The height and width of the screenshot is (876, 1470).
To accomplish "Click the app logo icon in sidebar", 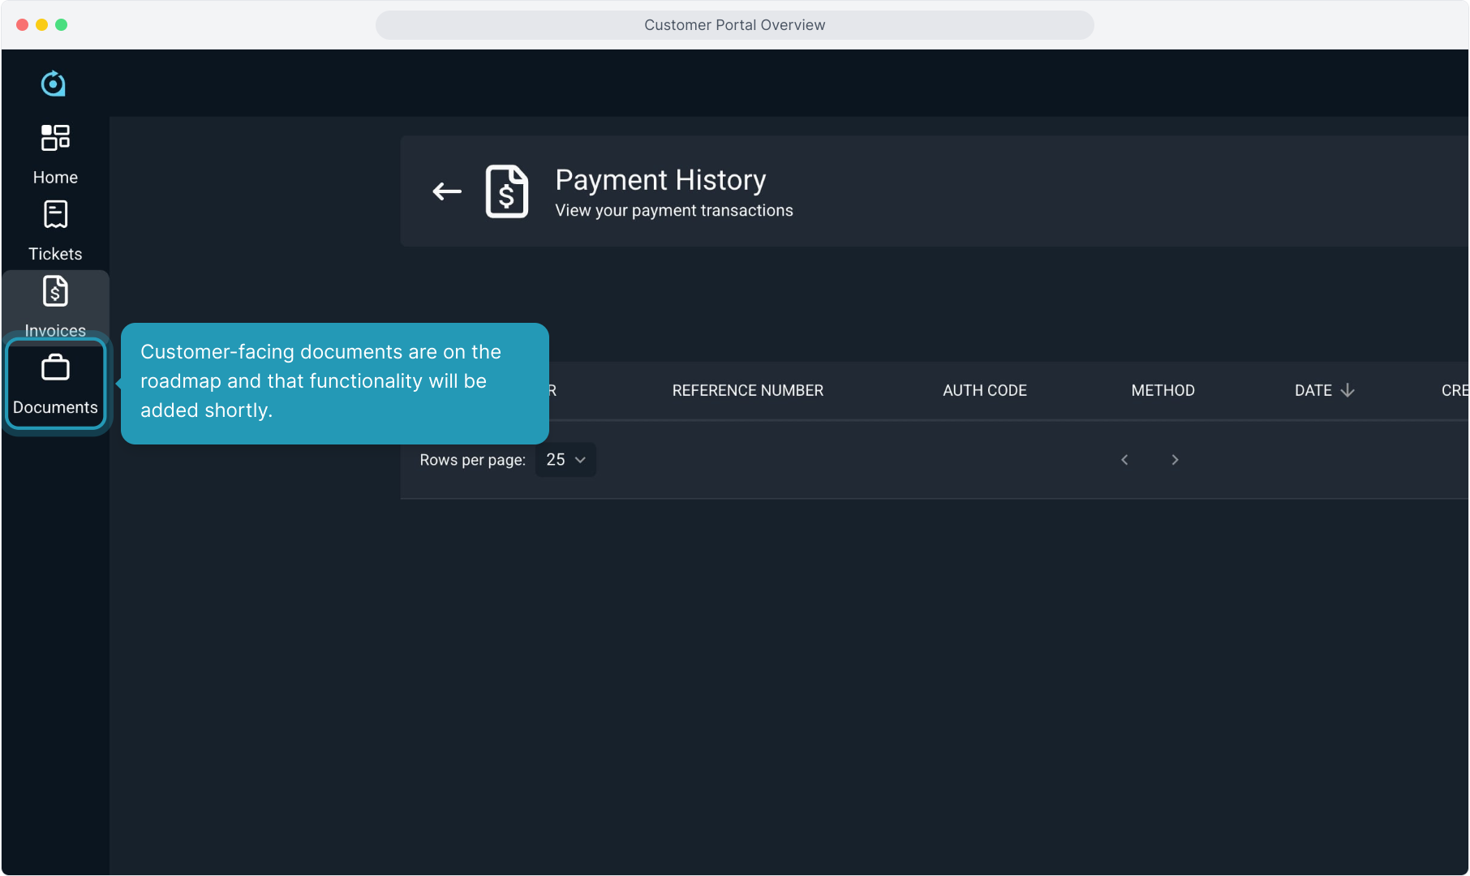I will [x=54, y=84].
